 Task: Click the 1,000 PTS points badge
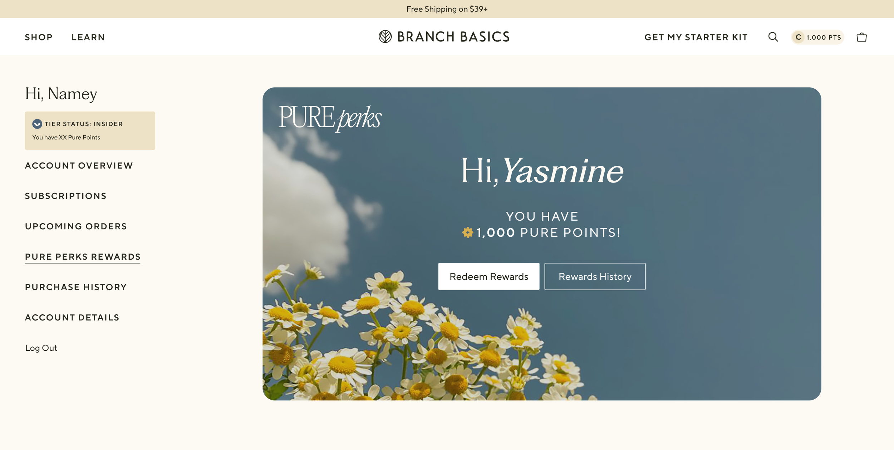coord(818,37)
